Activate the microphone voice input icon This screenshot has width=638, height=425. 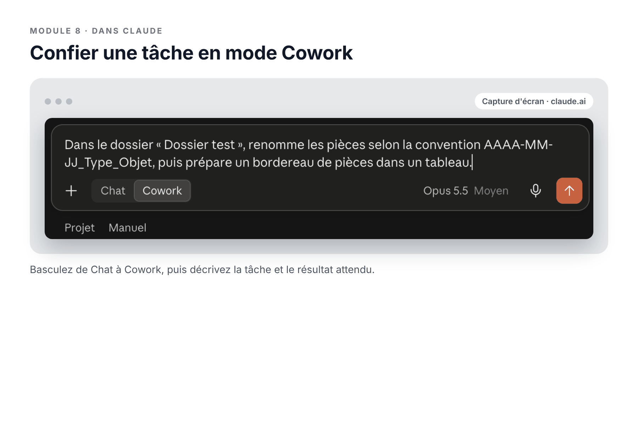(536, 191)
